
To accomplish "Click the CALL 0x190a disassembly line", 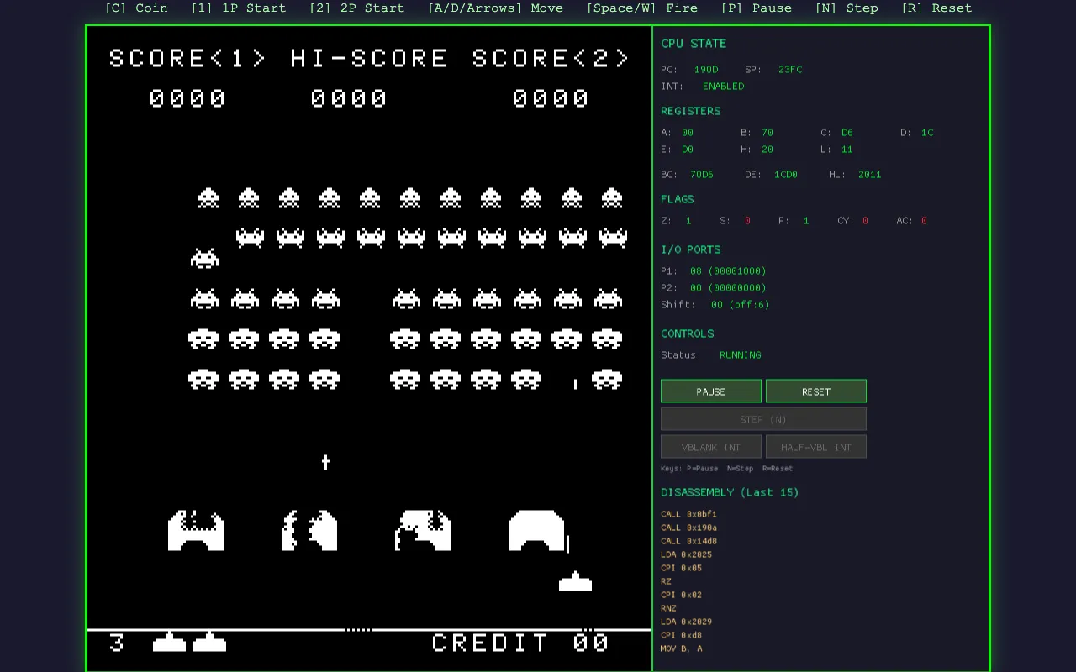I will tap(688, 528).
